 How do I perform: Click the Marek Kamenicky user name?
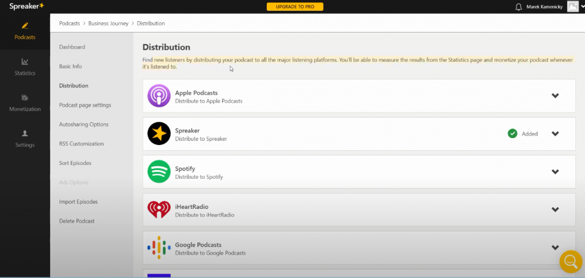click(x=544, y=7)
